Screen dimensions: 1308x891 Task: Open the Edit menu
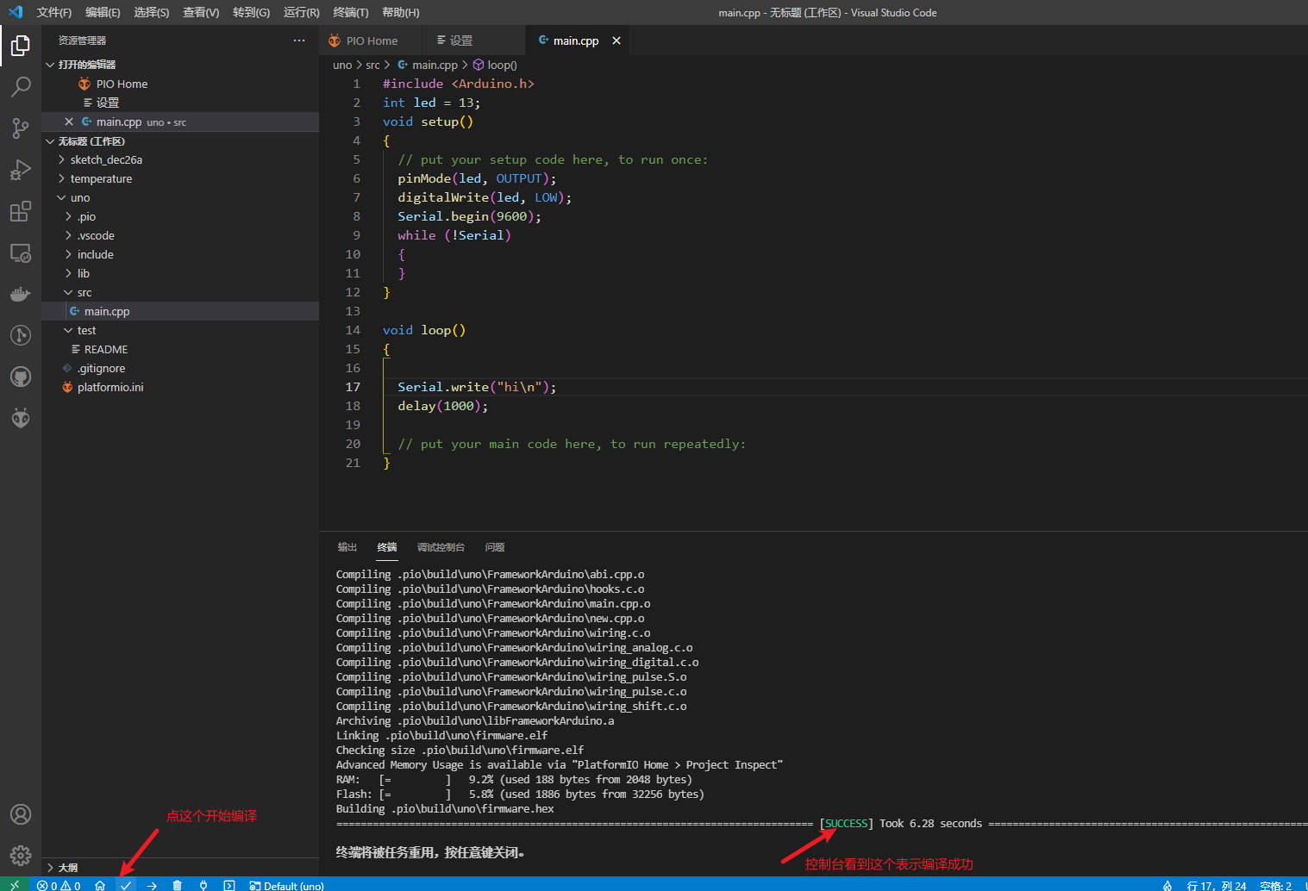(103, 12)
